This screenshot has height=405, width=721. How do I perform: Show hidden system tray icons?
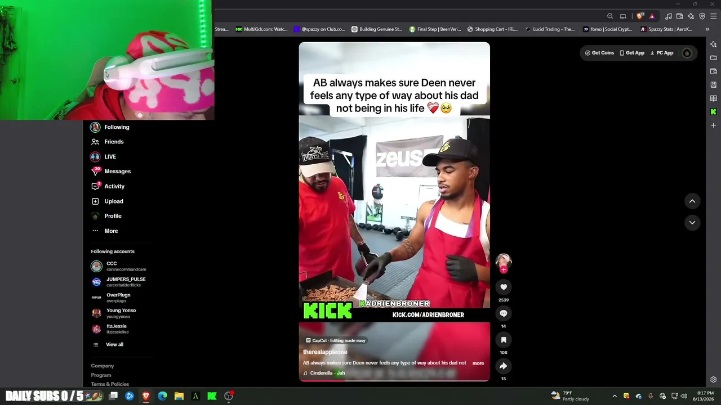coord(615,396)
